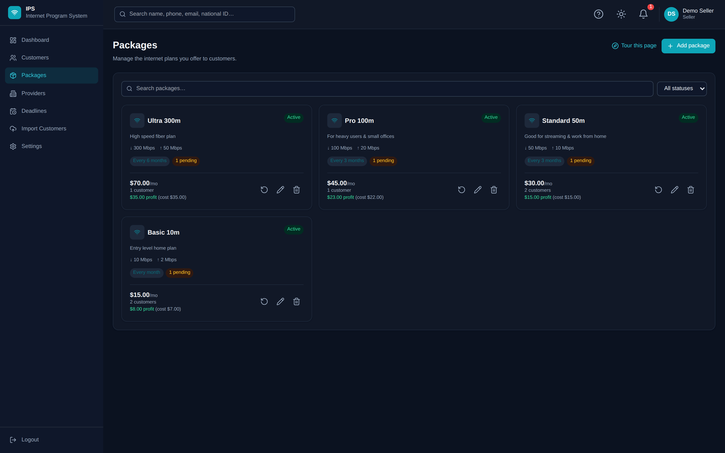Edit the Standard 50m package
This screenshot has width=725, height=453.
[x=675, y=190]
